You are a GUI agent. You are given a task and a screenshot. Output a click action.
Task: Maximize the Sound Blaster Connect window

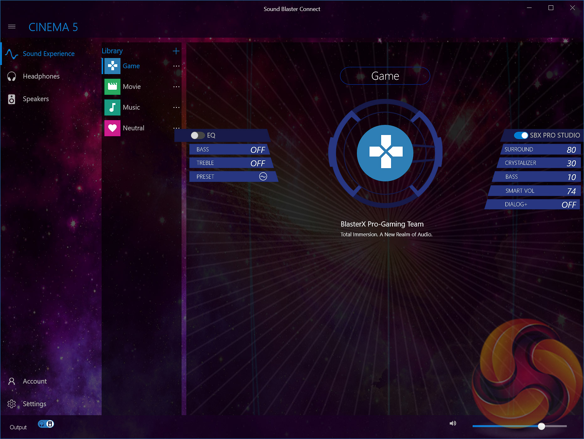551,8
